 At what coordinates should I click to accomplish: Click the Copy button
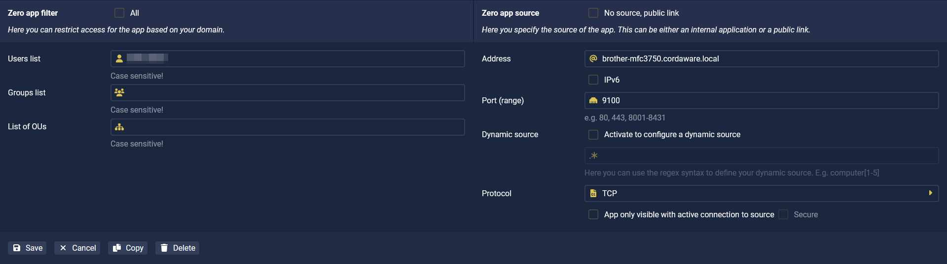(128, 248)
